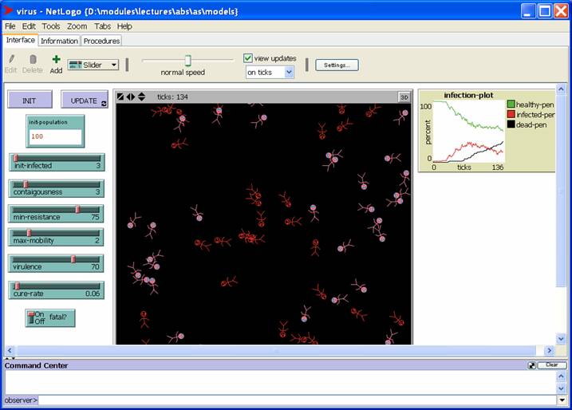Click the black dead-pen legend swatch

pyautogui.click(x=511, y=124)
